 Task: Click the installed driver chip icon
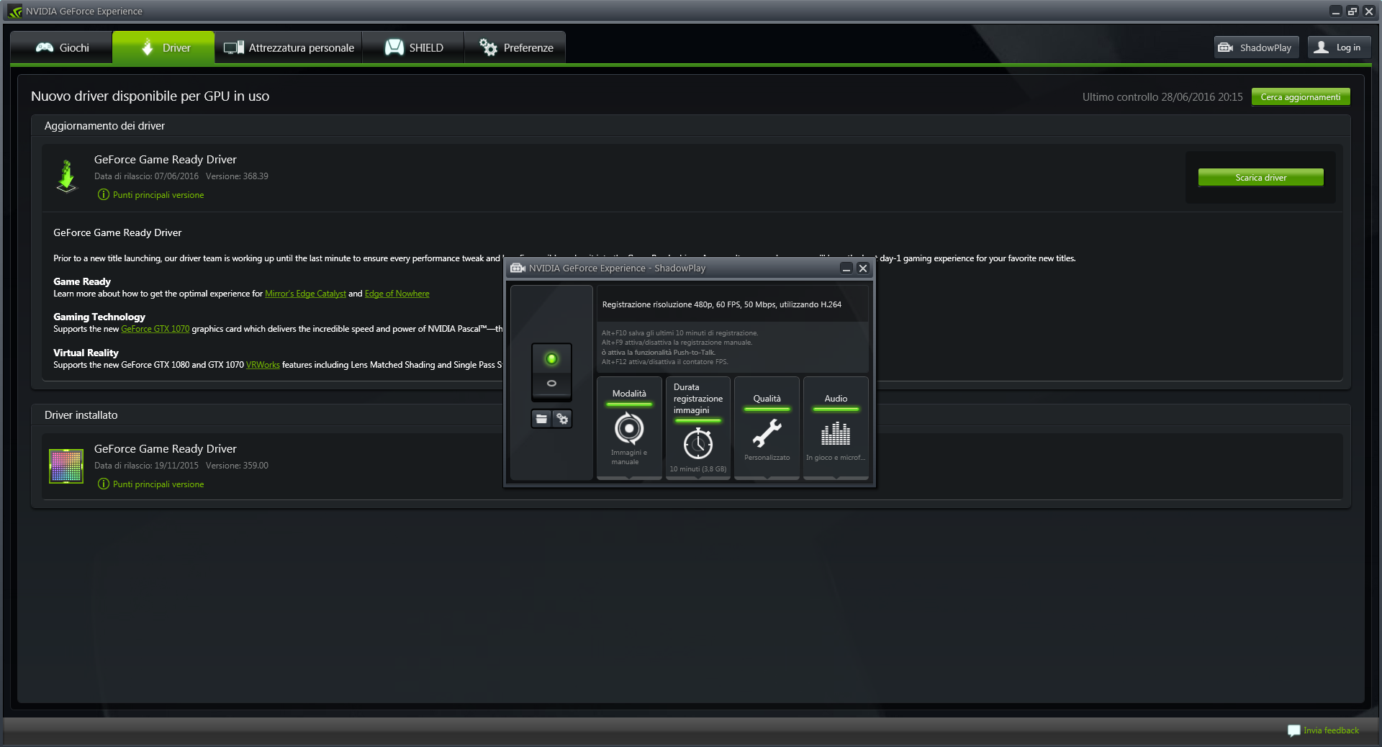(66, 466)
